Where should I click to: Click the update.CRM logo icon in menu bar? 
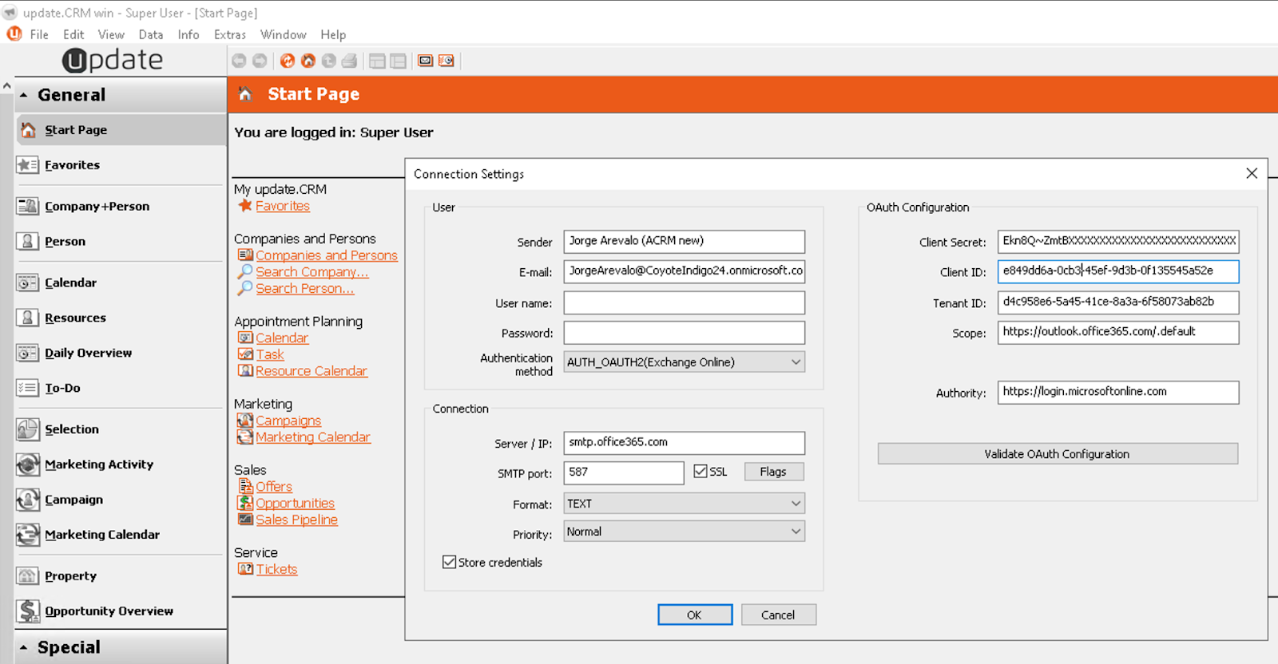[14, 34]
